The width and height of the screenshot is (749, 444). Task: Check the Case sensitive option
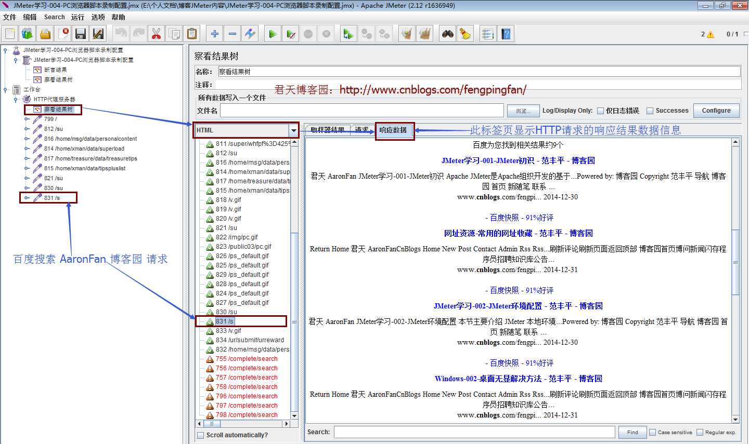point(652,432)
